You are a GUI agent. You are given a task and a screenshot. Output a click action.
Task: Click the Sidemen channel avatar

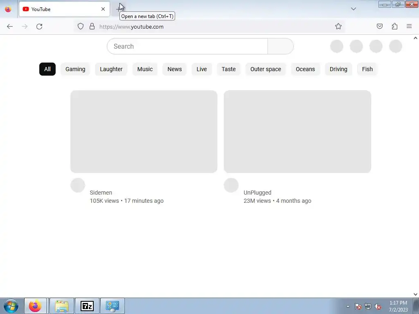click(x=78, y=185)
